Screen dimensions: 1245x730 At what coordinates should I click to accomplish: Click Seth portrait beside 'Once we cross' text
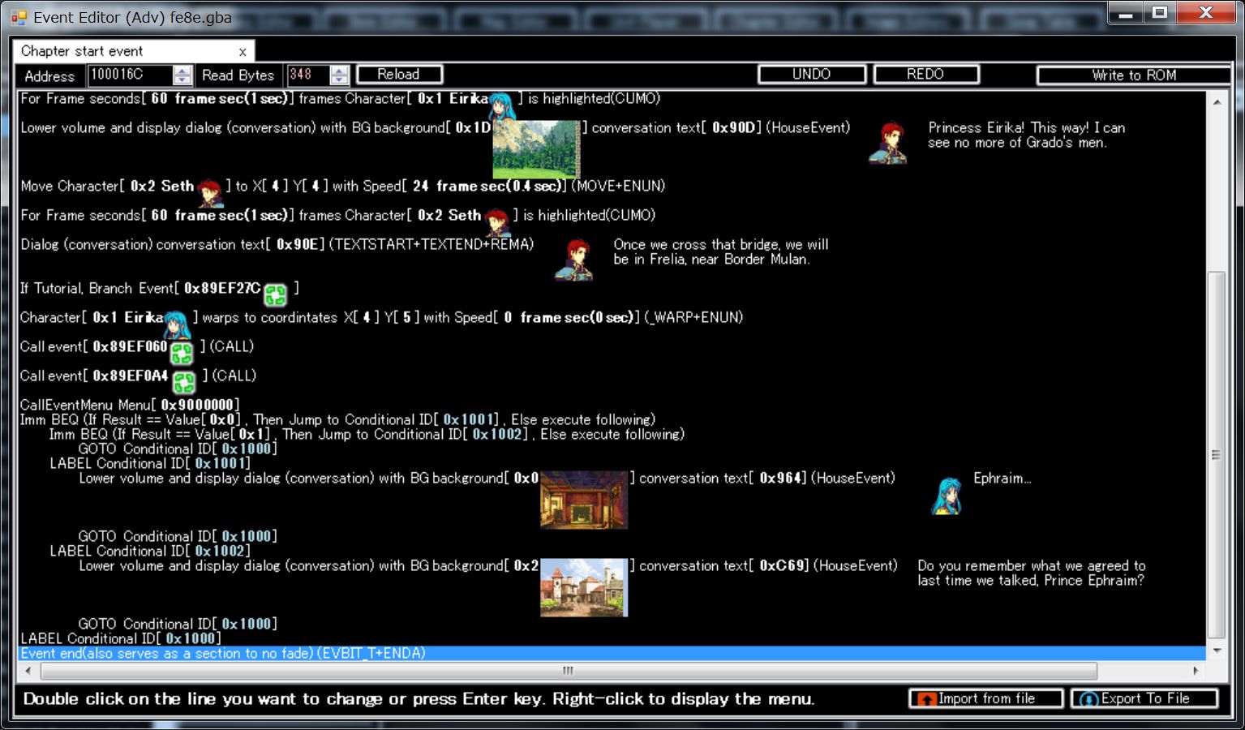pyautogui.click(x=574, y=260)
